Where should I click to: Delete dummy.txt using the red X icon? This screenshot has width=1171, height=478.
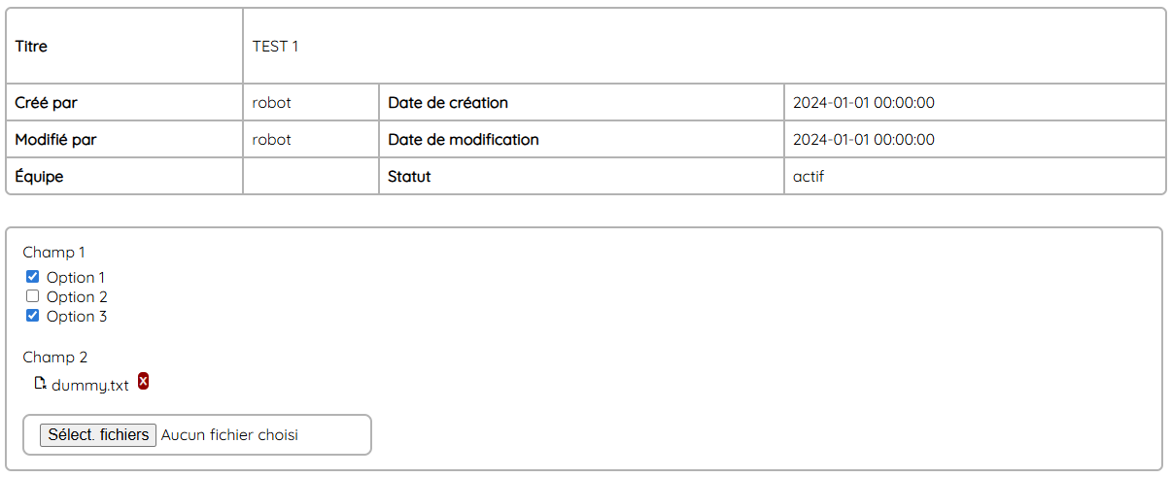(144, 381)
